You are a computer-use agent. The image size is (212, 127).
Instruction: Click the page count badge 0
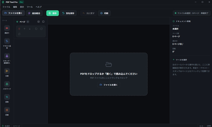28,22
